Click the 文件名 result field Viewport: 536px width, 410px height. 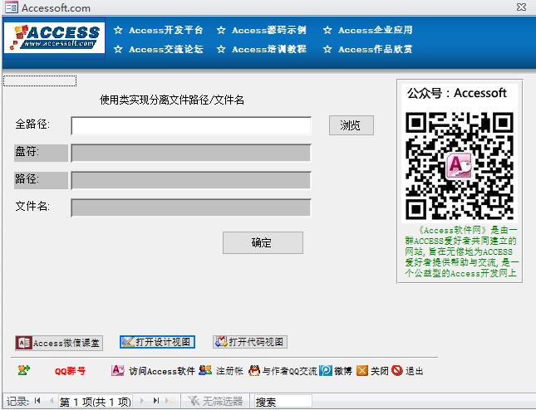[191, 207]
